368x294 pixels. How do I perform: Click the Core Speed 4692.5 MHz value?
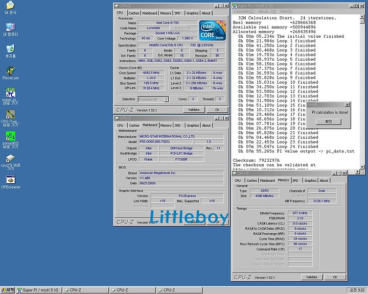click(151, 72)
